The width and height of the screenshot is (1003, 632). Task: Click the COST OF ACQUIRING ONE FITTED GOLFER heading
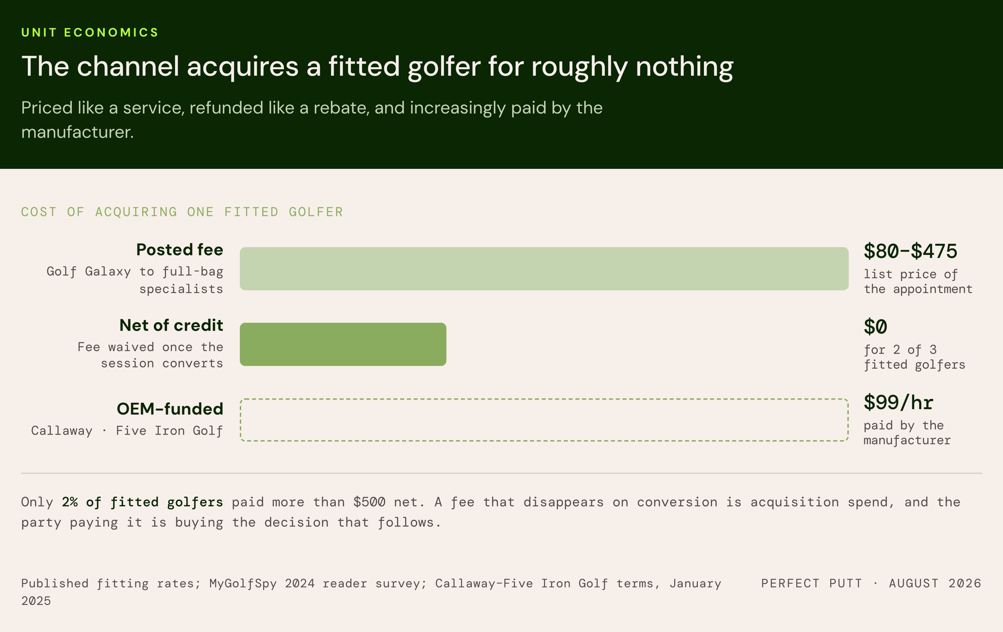pyautogui.click(x=182, y=212)
